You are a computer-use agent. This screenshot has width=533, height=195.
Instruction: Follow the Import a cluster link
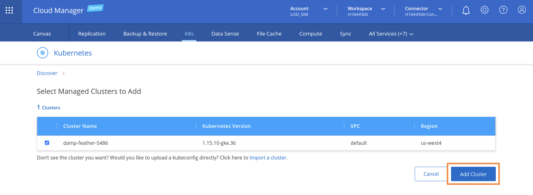268,158
